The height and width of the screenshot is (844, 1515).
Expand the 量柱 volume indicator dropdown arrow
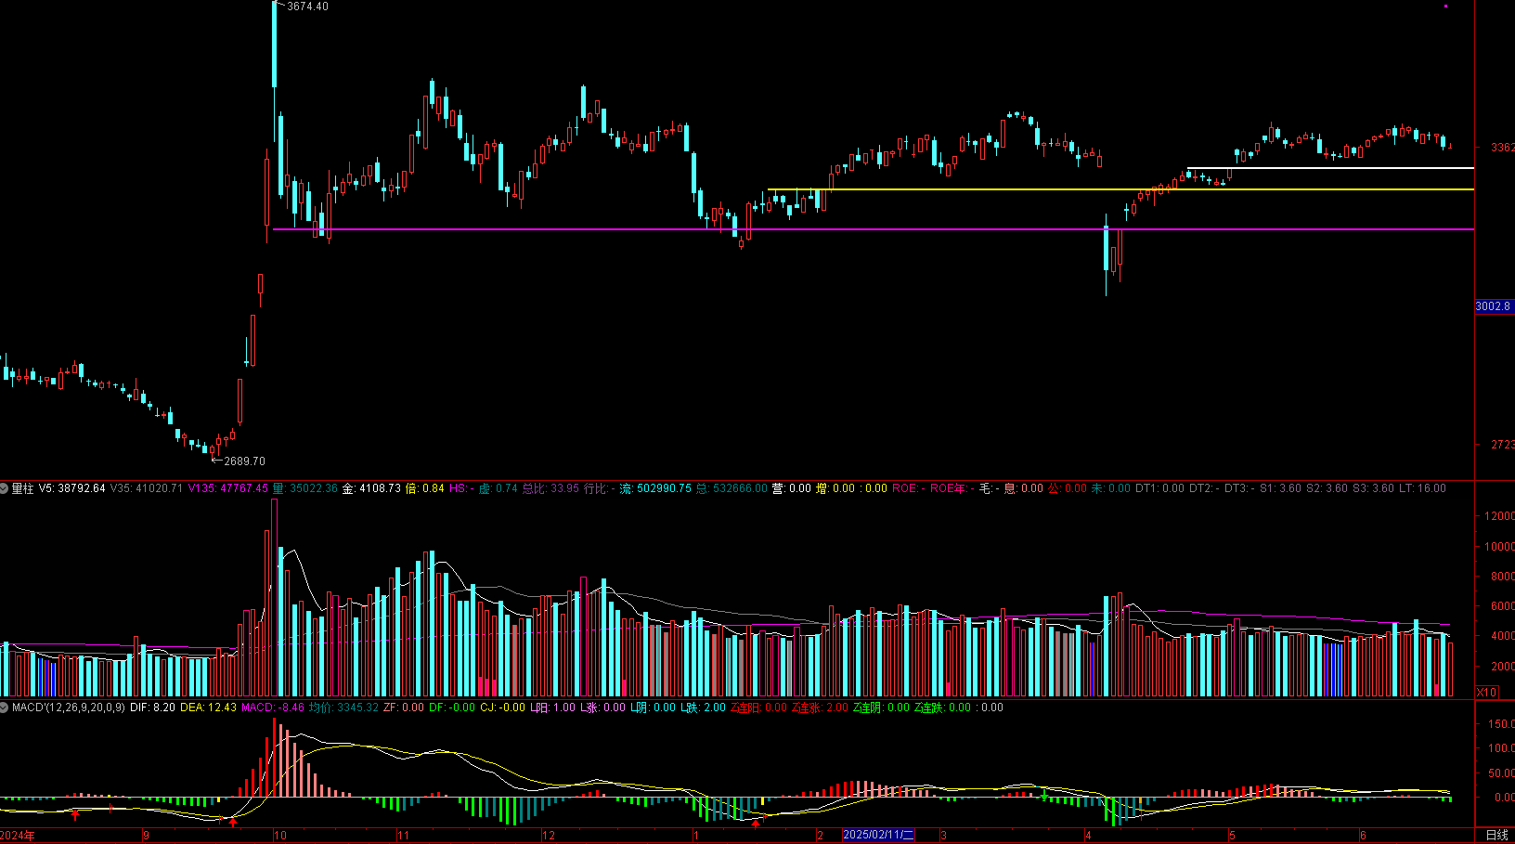point(5,488)
